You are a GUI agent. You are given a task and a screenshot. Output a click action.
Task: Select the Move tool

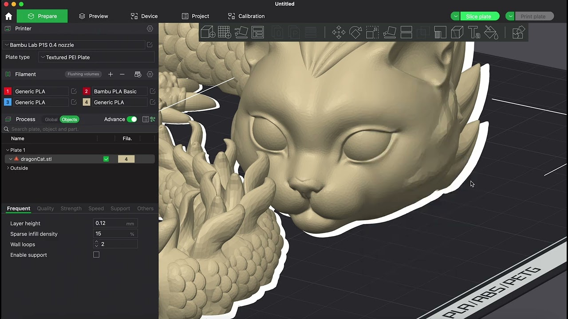[x=339, y=32]
